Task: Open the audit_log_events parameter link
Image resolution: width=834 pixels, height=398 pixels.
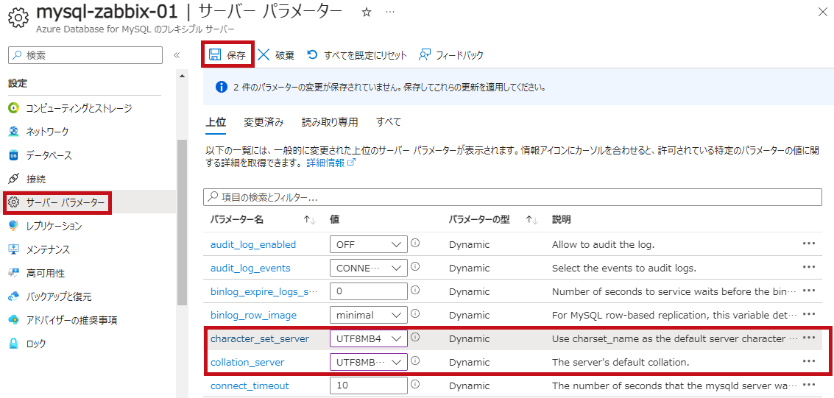Action: coord(250,269)
